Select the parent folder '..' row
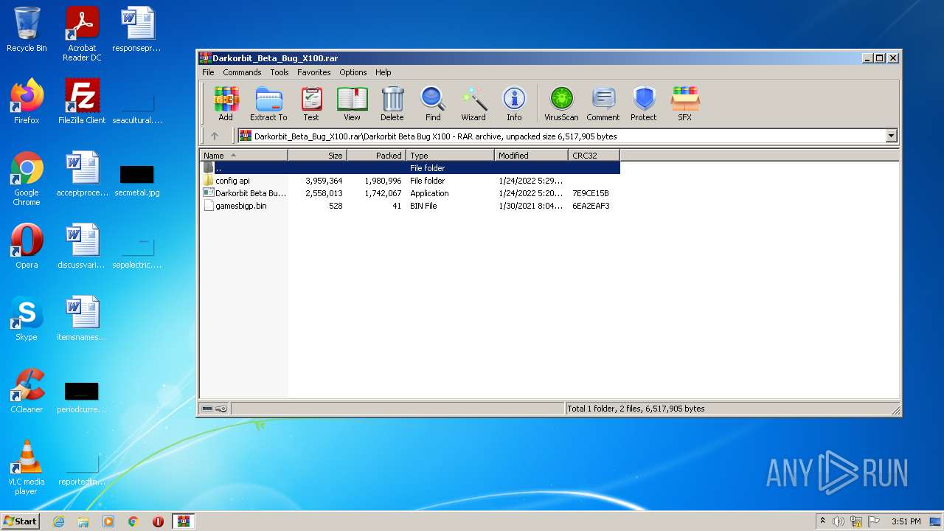Image resolution: width=944 pixels, height=531 pixels. 409,168
